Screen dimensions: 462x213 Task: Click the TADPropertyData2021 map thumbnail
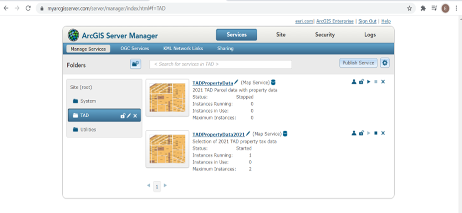click(x=167, y=149)
